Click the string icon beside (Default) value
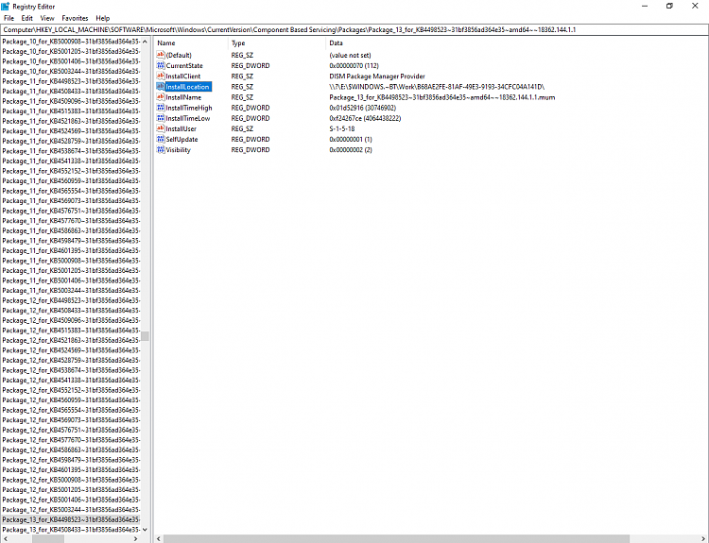 161,55
